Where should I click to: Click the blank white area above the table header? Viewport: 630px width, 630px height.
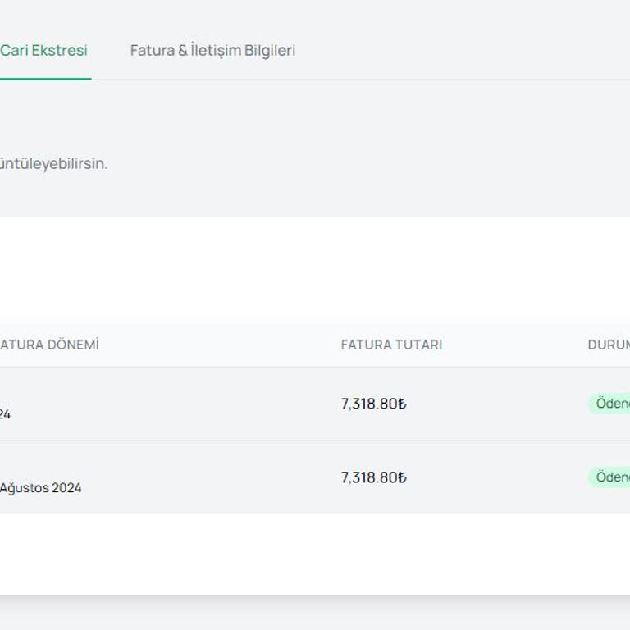pos(312,271)
